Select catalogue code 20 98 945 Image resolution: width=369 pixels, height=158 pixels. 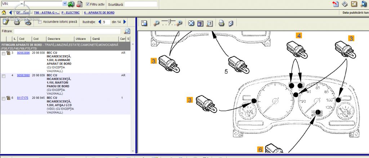point(38,98)
